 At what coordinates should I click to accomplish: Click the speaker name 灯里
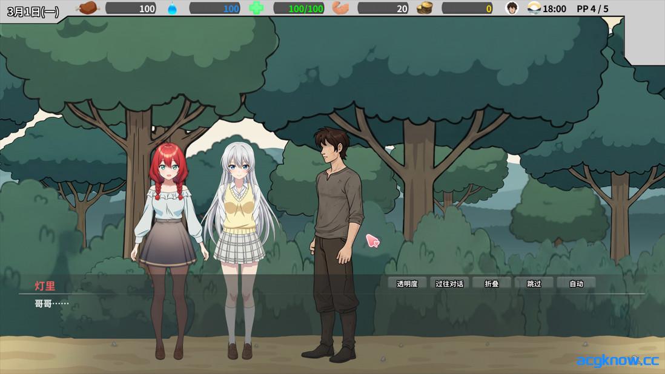(45, 286)
